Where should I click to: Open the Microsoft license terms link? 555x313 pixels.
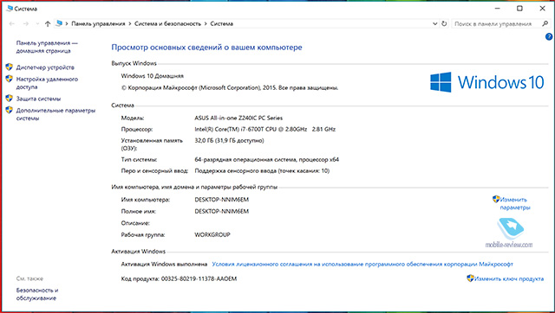[x=362, y=264]
